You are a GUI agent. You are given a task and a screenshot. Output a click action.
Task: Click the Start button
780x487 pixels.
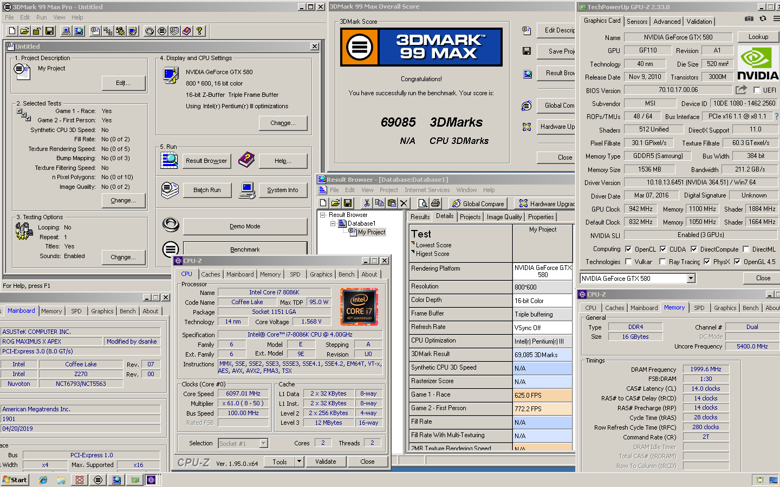(x=15, y=480)
